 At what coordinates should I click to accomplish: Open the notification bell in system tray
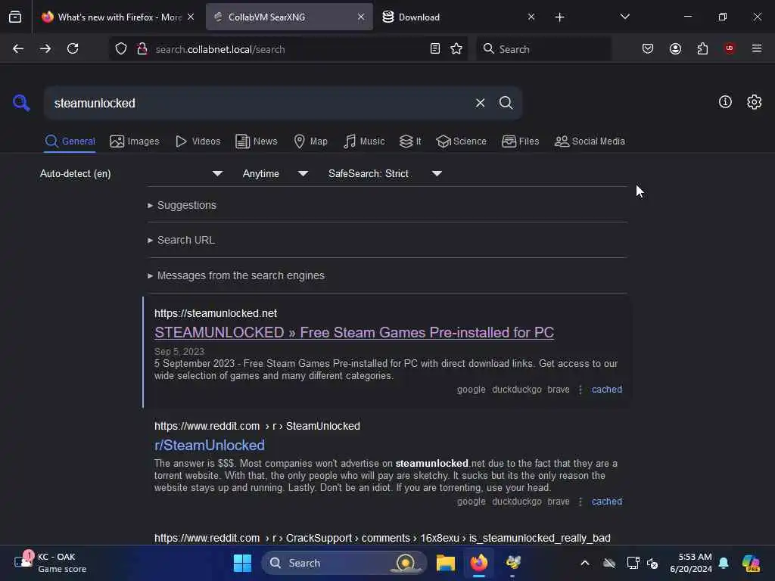click(x=724, y=563)
